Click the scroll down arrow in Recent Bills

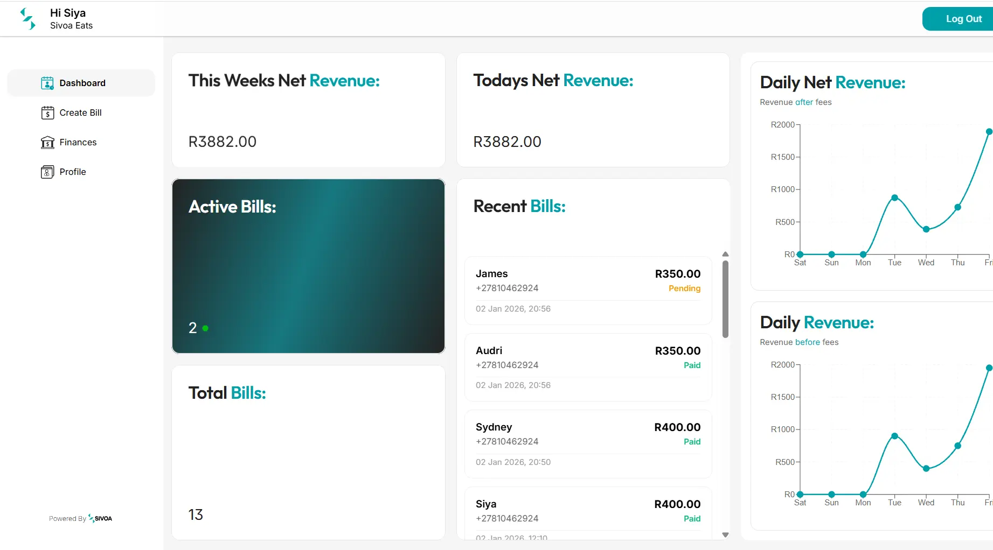(725, 535)
